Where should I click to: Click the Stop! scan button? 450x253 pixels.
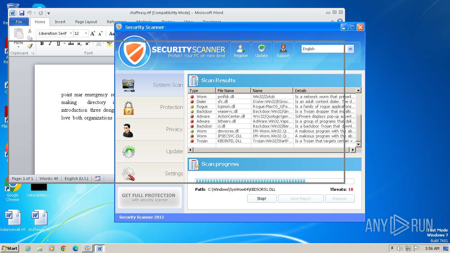point(262,199)
